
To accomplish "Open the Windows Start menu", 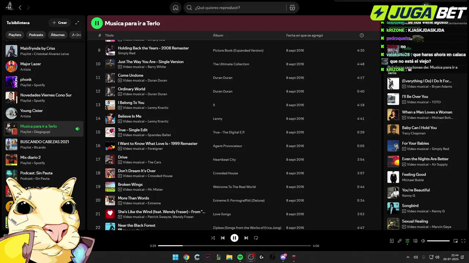I will (176, 257).
